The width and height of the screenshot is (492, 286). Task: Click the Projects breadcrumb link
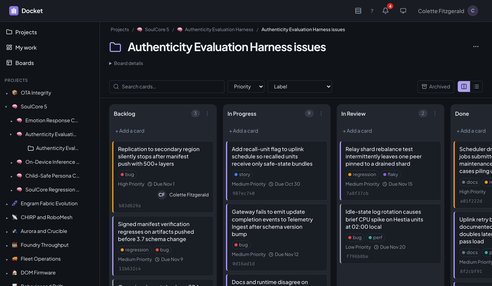[120, 30]
